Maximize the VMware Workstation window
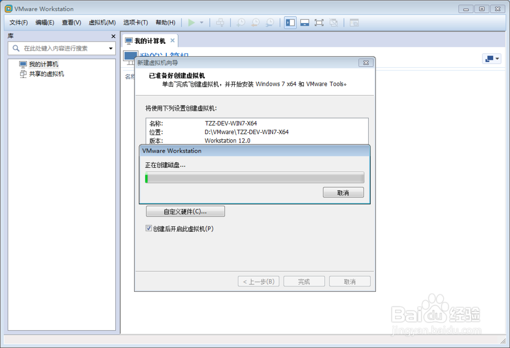The width and height of the screenshot is (510, 348). click(482, 9)
